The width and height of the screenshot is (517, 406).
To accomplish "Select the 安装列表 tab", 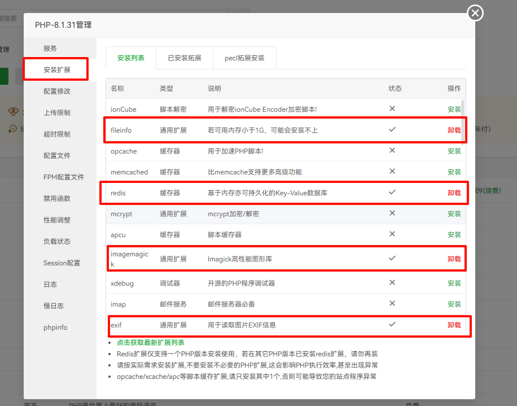I will click(131, 58).
